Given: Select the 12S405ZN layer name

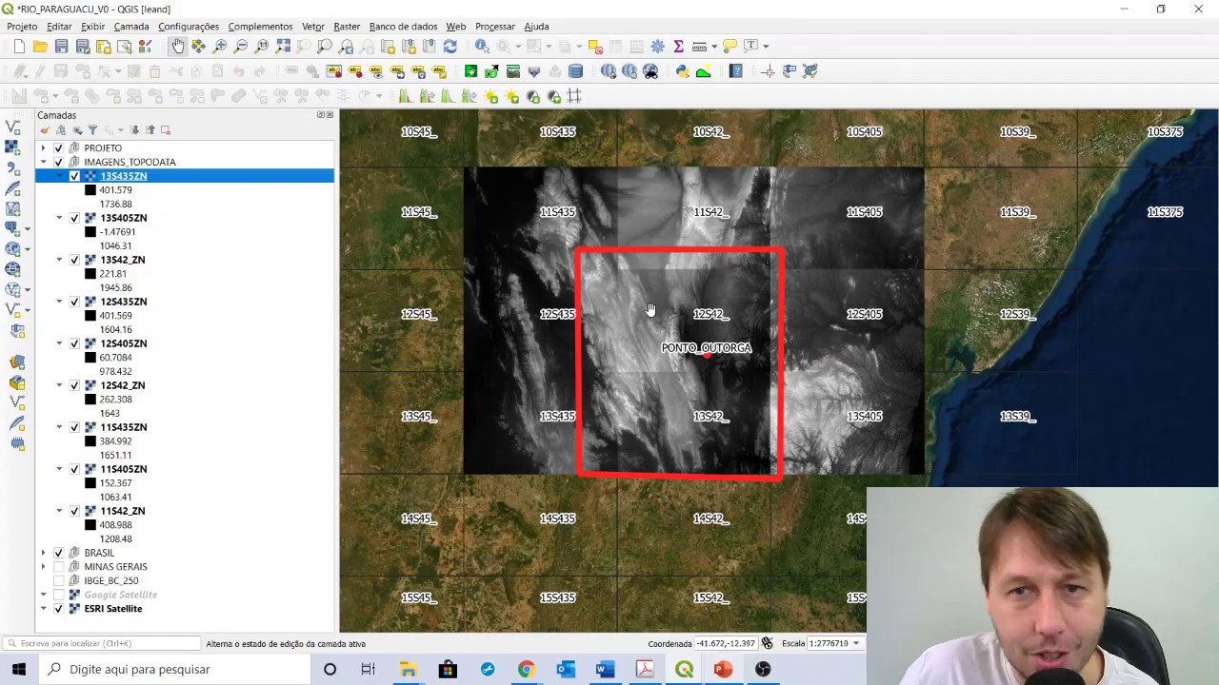Looking at the screenshot, I should click(x=124, y=343).
